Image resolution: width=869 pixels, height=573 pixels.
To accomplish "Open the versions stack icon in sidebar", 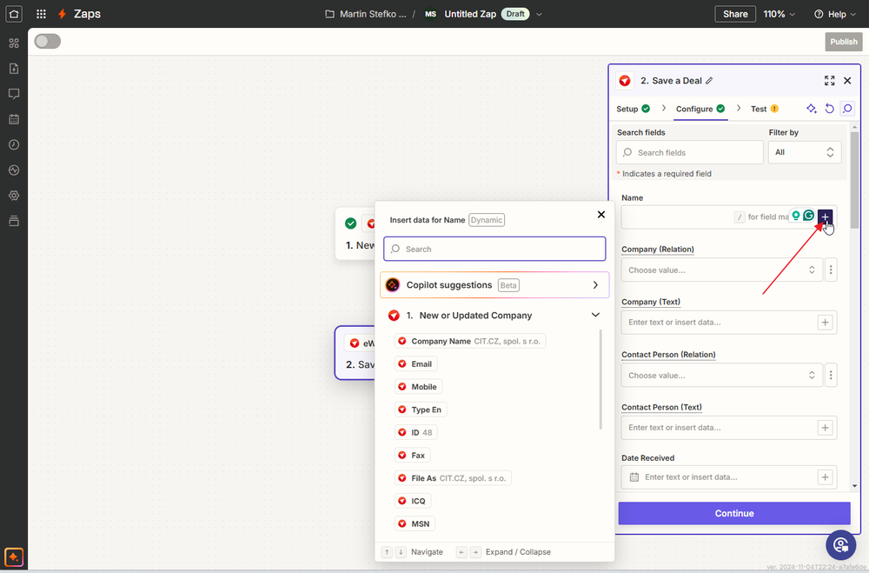I will pyautogui.click(x=14, y=221).
